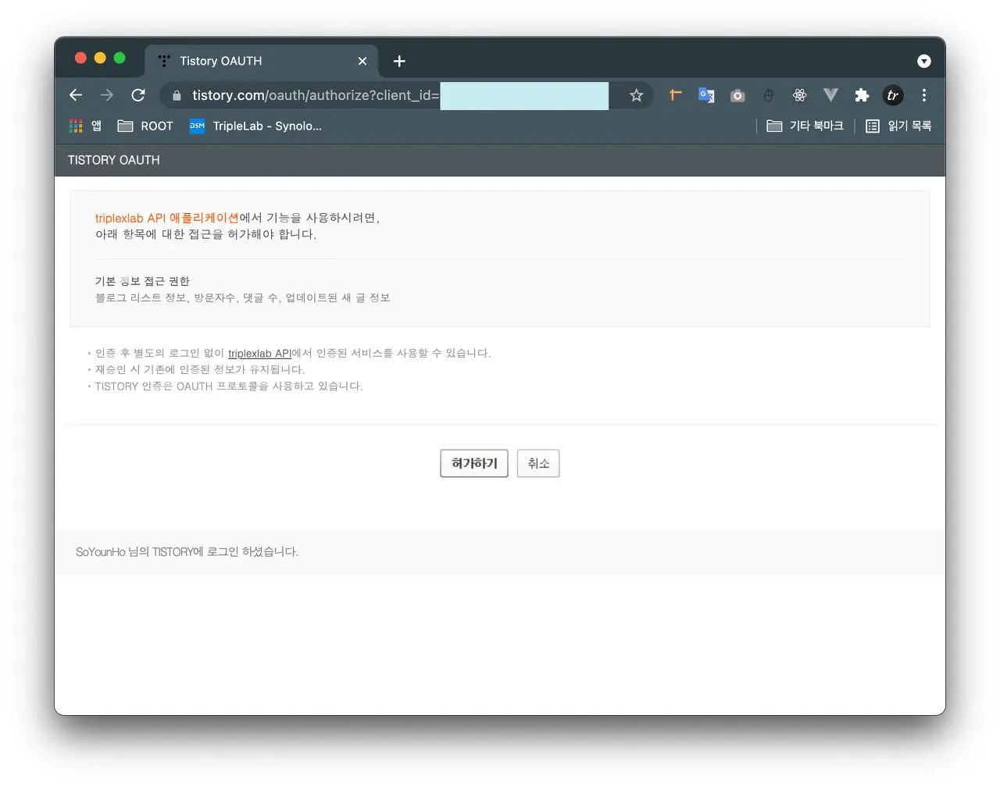Open the 읽기 목록 reading list
Image resolution: width=1000 pixels, height=787 pixels.
point(898,126)
